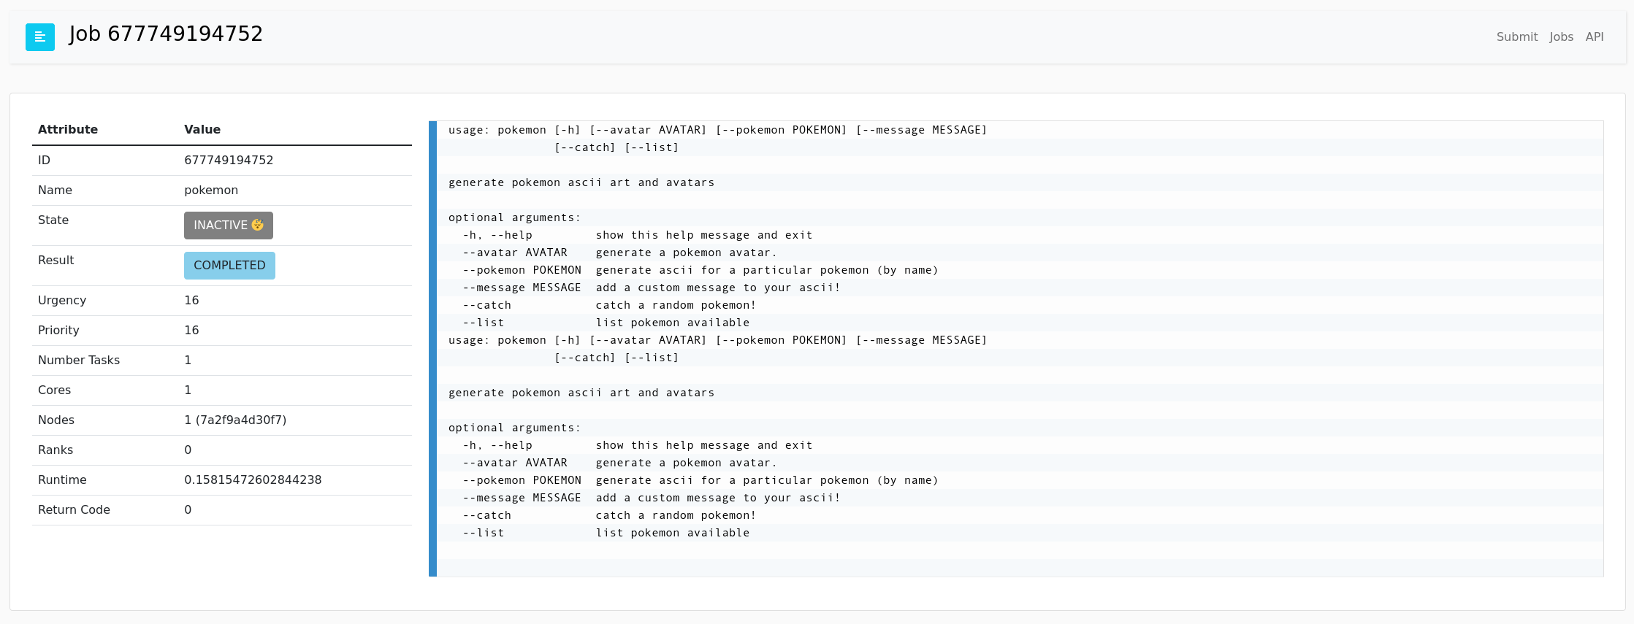This screenshot has width=1634, height=624.
Task: Go to the Jobs page
Action: point(1561,36)
